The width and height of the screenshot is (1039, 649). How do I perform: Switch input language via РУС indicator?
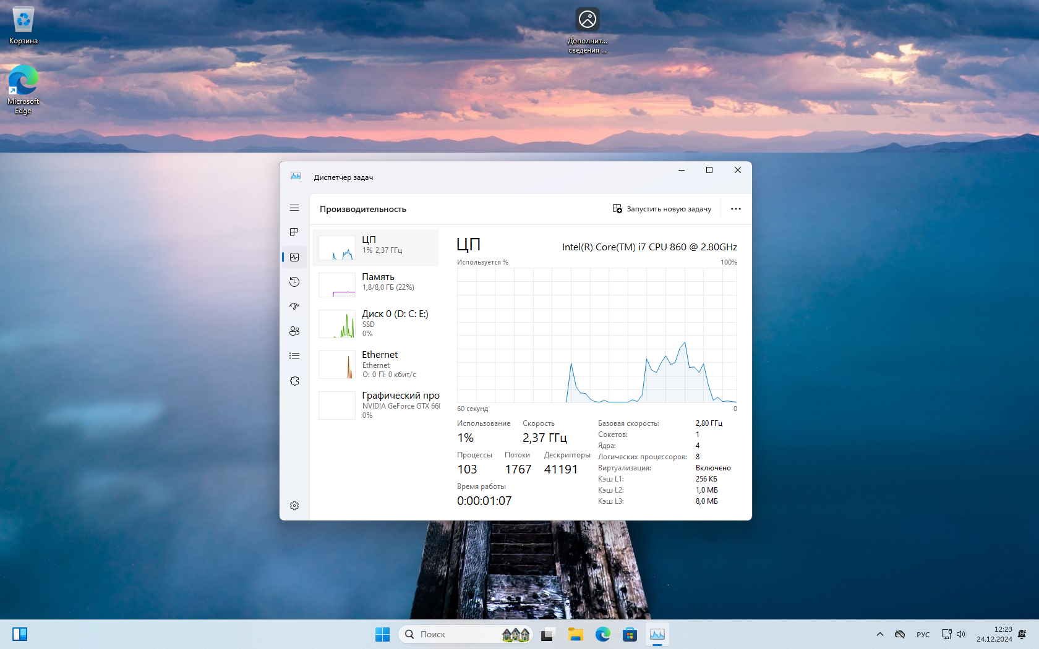click(x=923, y=634)
